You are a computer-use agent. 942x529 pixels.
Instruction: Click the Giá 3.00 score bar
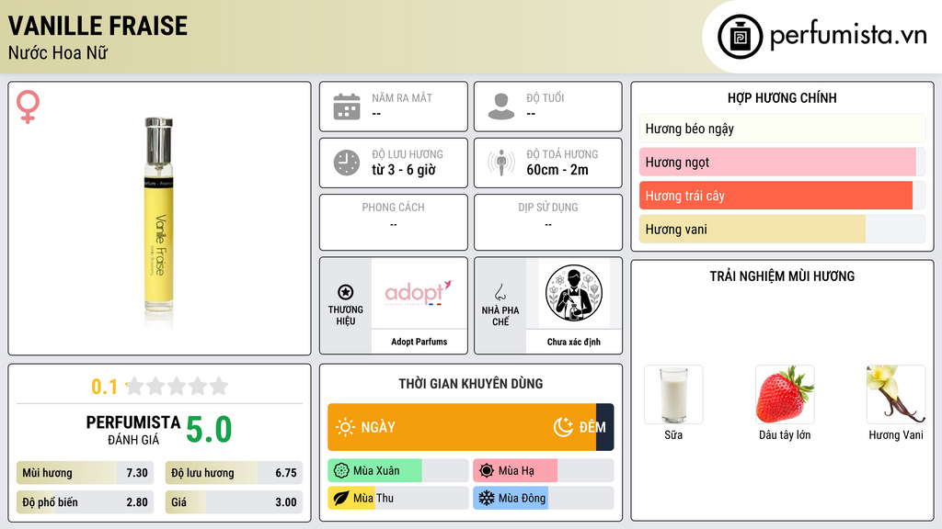click(234, 502)
